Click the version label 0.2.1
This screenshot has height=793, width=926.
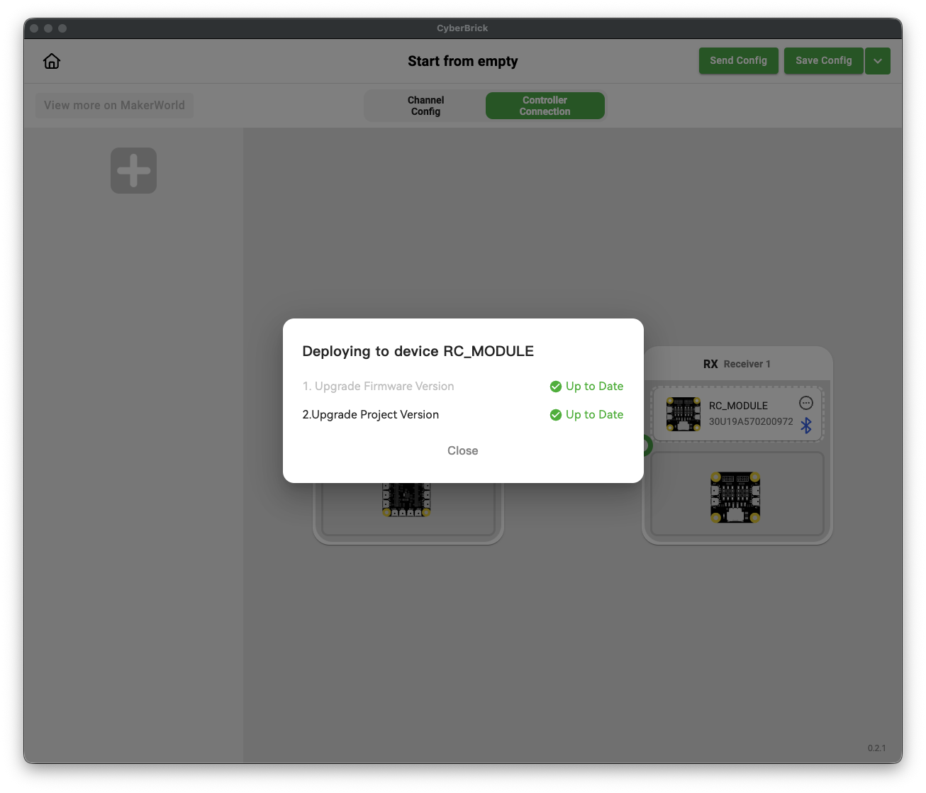[x=877, y=748]
